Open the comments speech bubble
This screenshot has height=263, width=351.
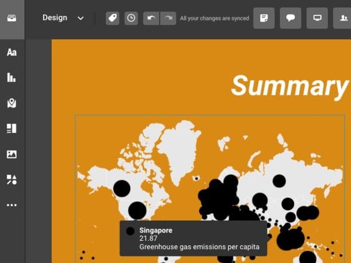(291, 18)
